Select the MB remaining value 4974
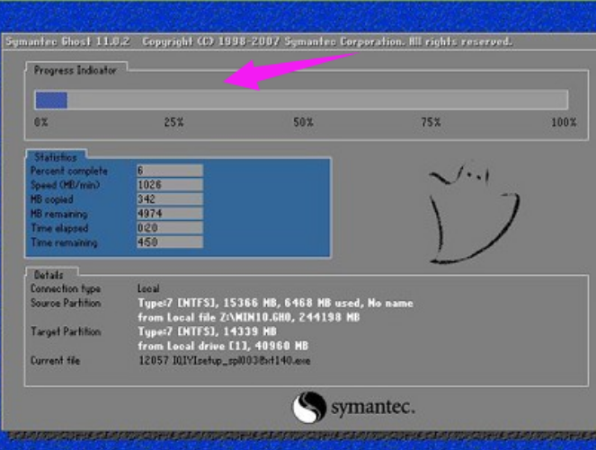596x450 pixels. [x=170, y=214]
